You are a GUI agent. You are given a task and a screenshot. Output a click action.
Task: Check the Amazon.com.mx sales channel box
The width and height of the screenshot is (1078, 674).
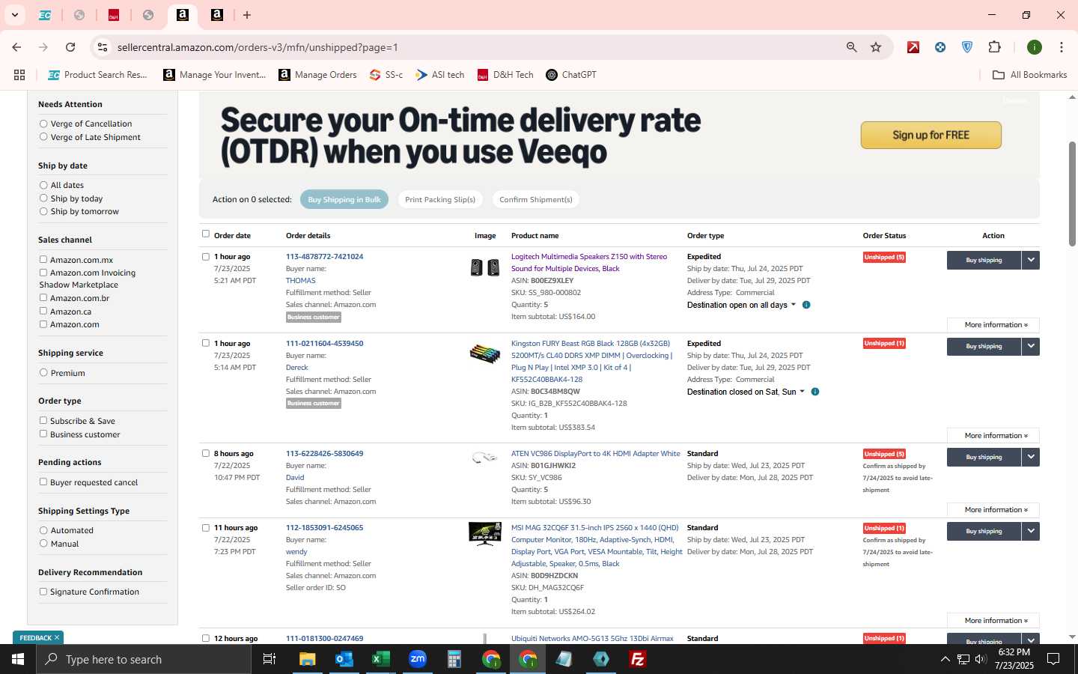coord(43,260)
